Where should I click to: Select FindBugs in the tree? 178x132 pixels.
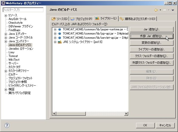pos(14,30)
